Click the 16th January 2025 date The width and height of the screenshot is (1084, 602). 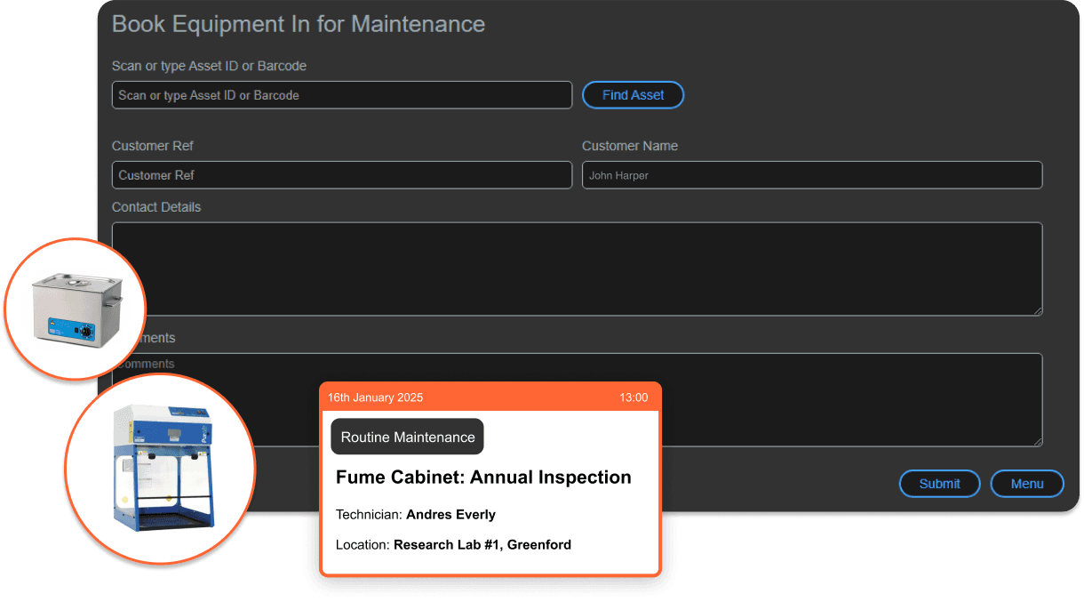click(x=375, y=397)
